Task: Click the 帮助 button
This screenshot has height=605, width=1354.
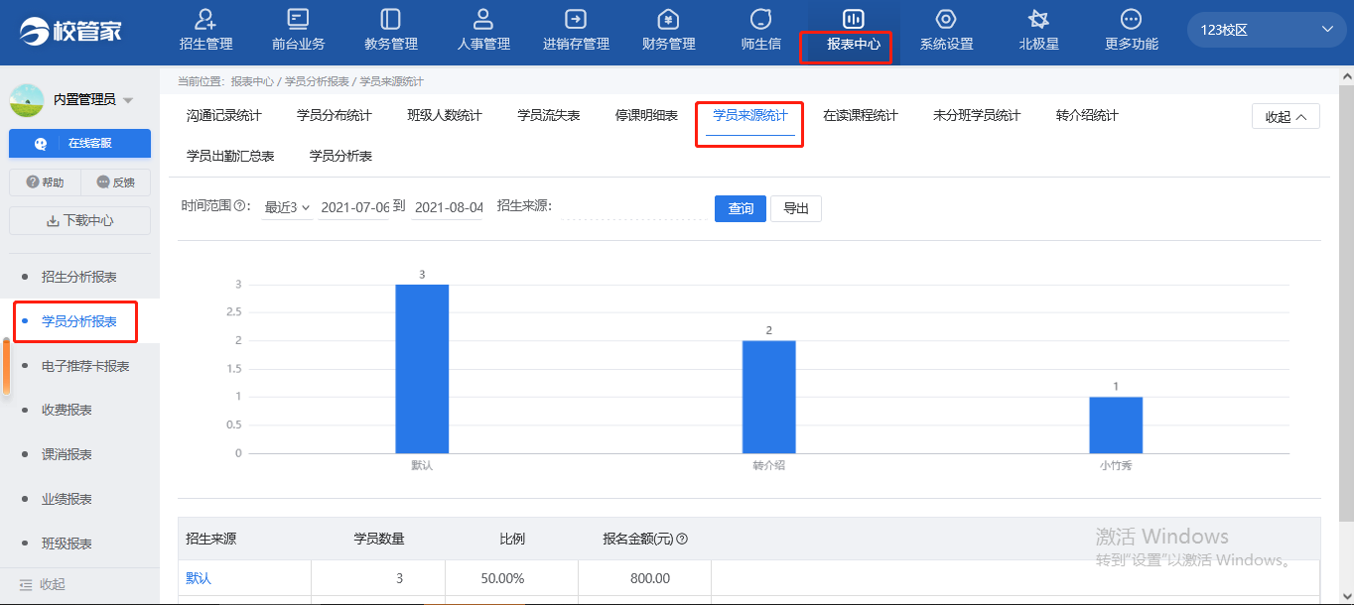Action: tap(45, 182)
